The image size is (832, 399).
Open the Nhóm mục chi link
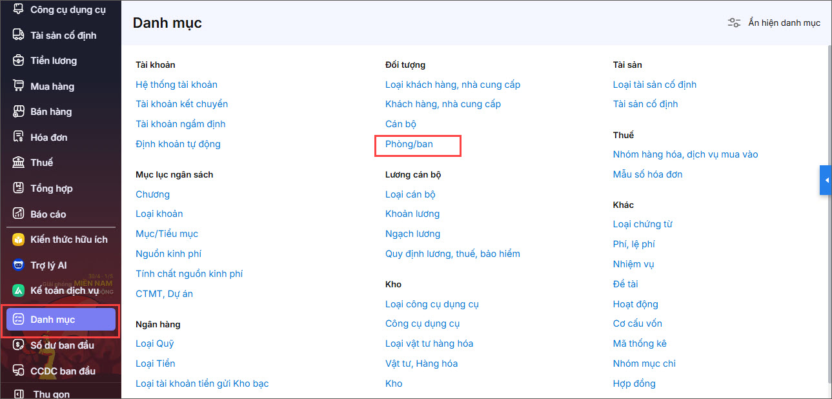644,363
